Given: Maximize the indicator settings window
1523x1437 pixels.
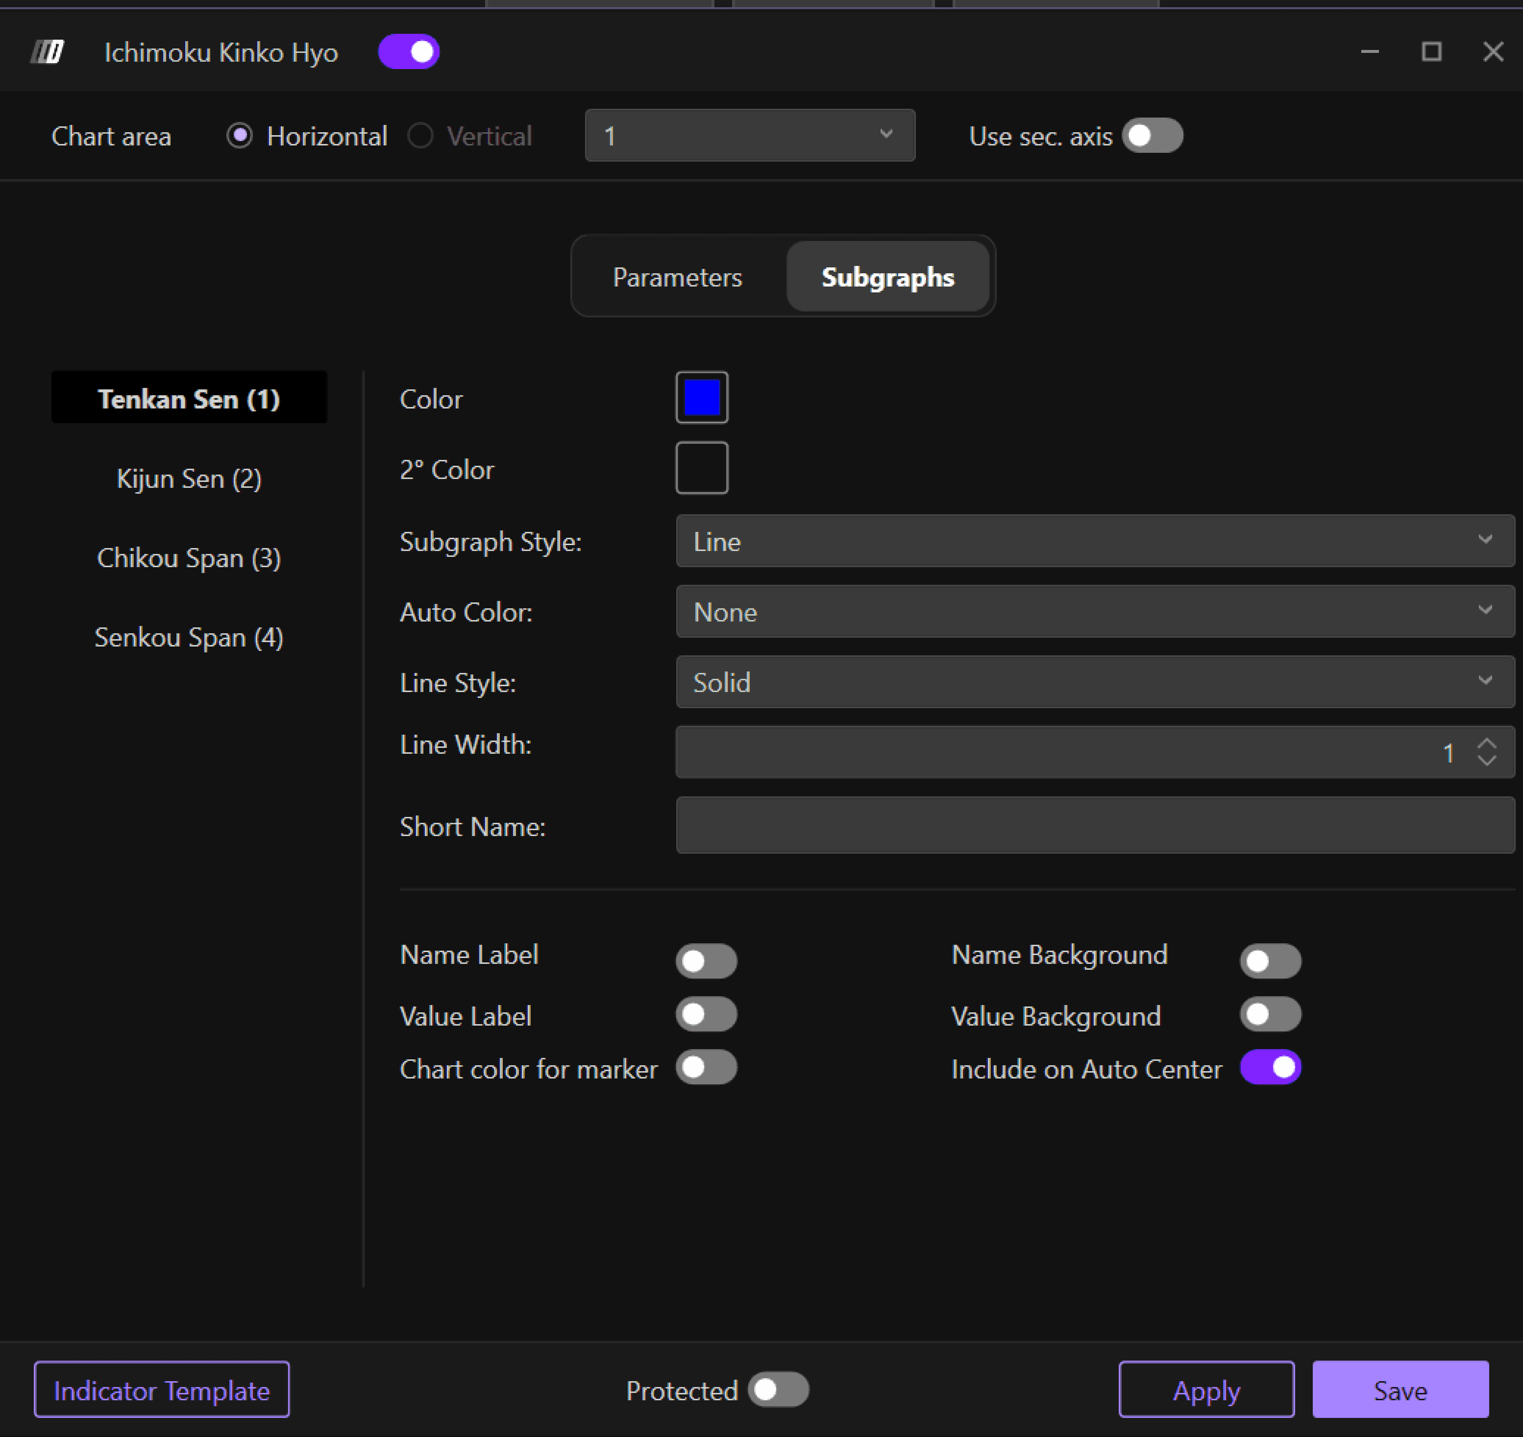Looking at the screenshot, I should (x=1431, y=52).
